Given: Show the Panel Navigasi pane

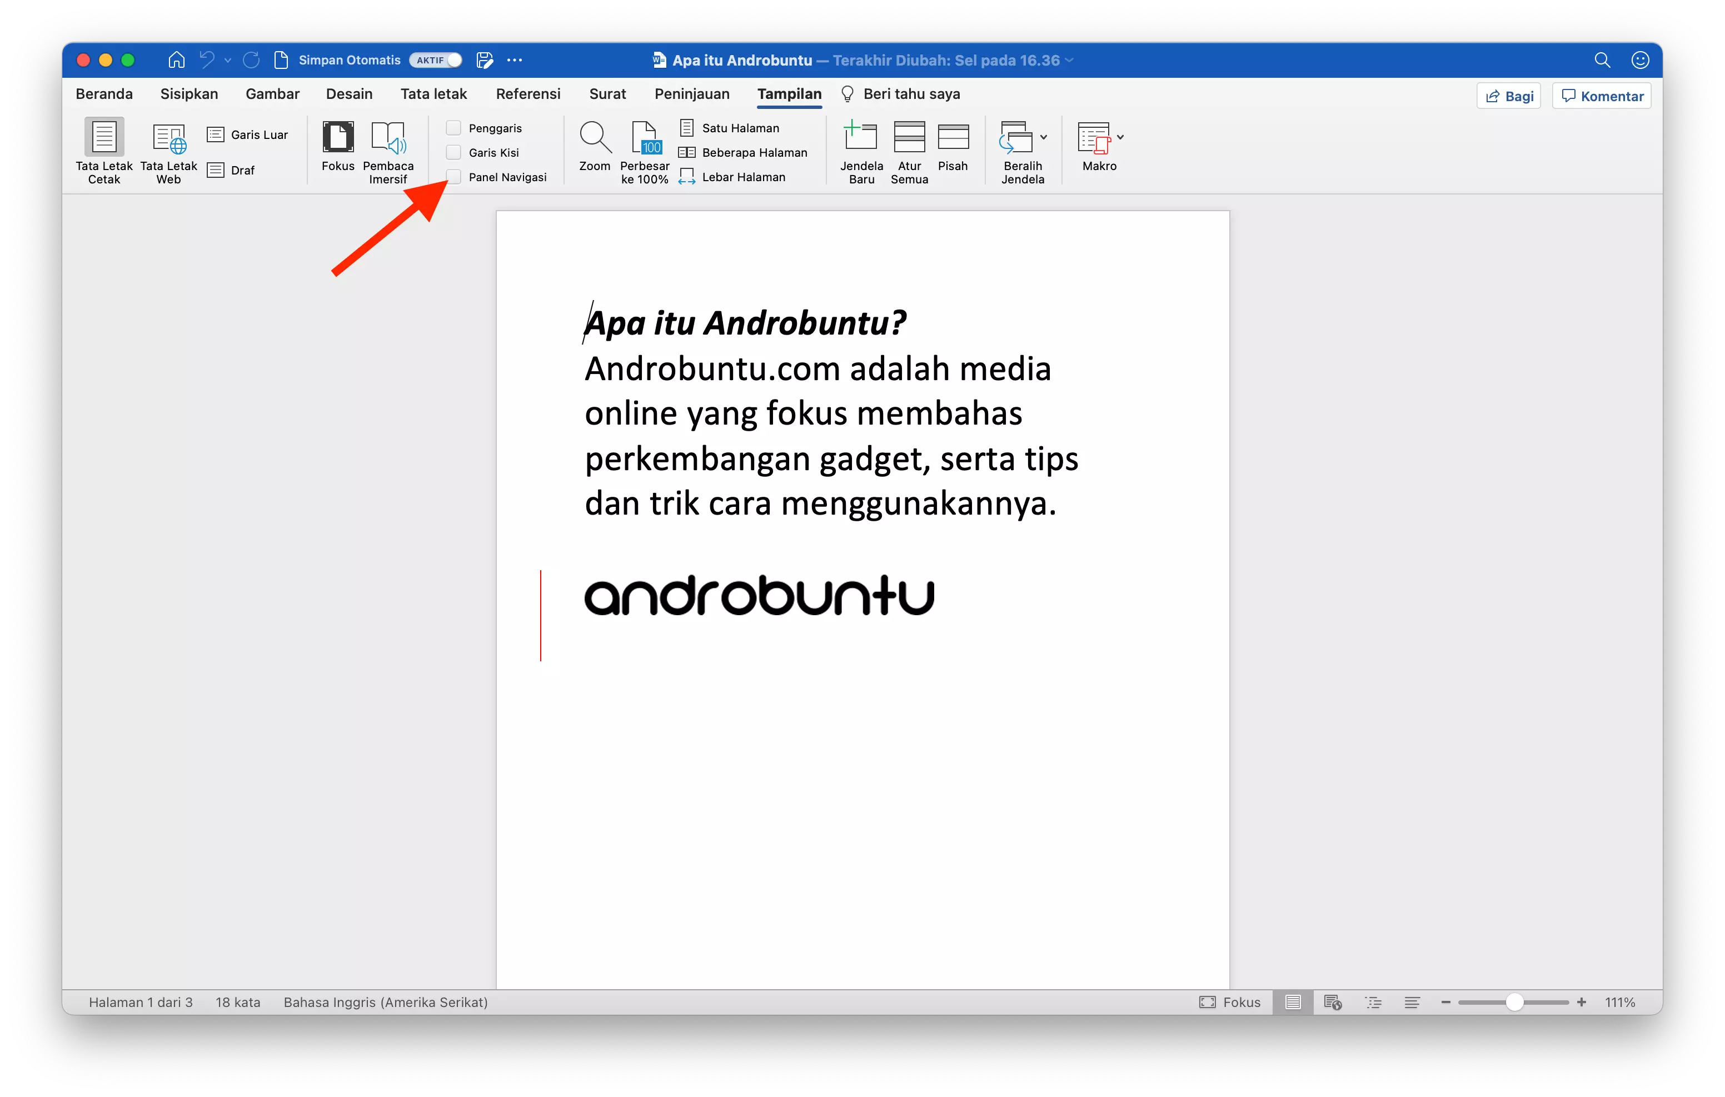Looking at the screenshot, I should coord(453,176).
